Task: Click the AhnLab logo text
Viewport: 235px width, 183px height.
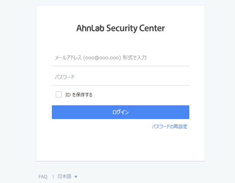Action: pos(121,28)
